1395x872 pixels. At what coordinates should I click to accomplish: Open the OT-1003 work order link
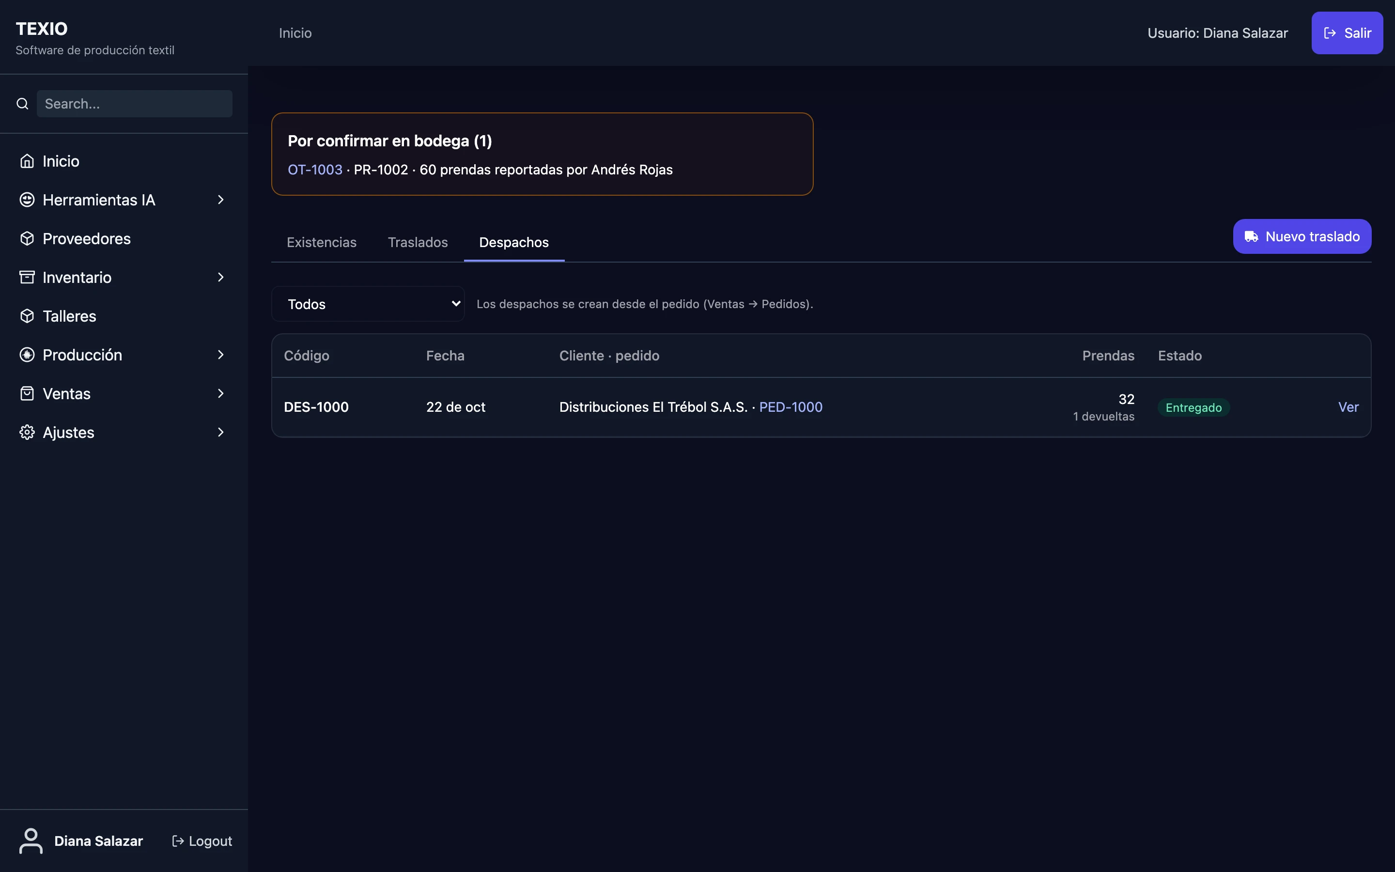(315, 170)
